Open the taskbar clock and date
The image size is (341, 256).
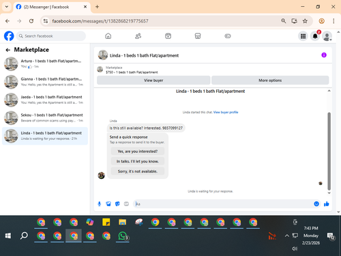pos(311,236)
